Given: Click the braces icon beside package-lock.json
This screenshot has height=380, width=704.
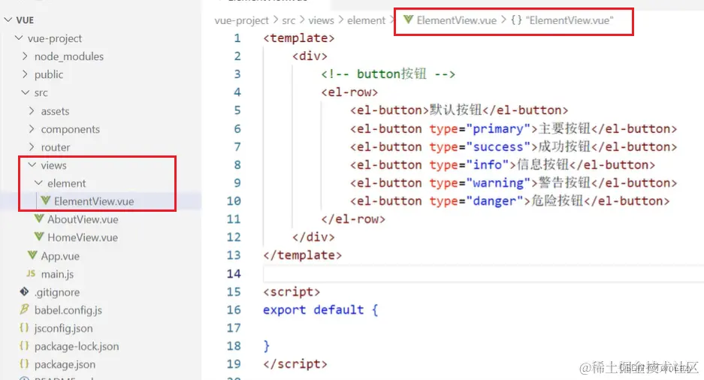Looking at the screenshot, I should (24, 346).
